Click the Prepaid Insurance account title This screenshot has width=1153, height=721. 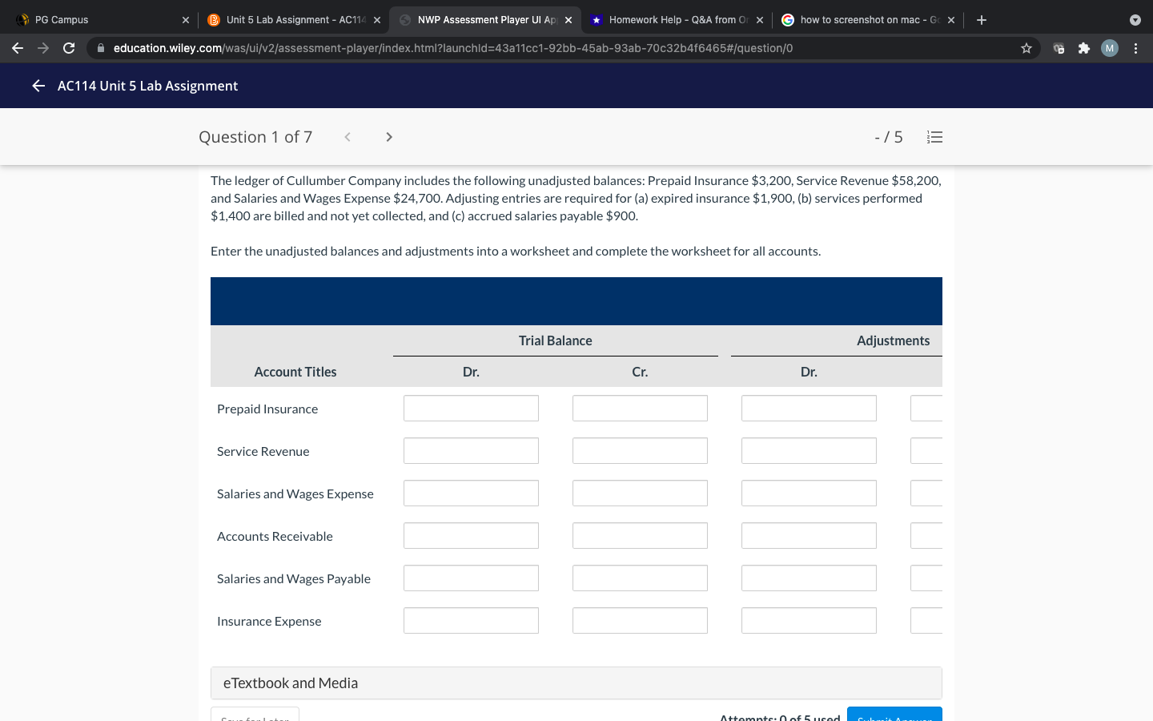click(267, 409)
